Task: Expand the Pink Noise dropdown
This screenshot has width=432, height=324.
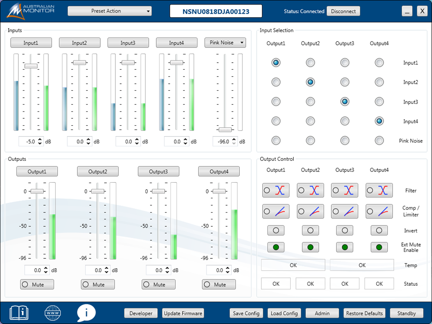Action: [225, 42]
